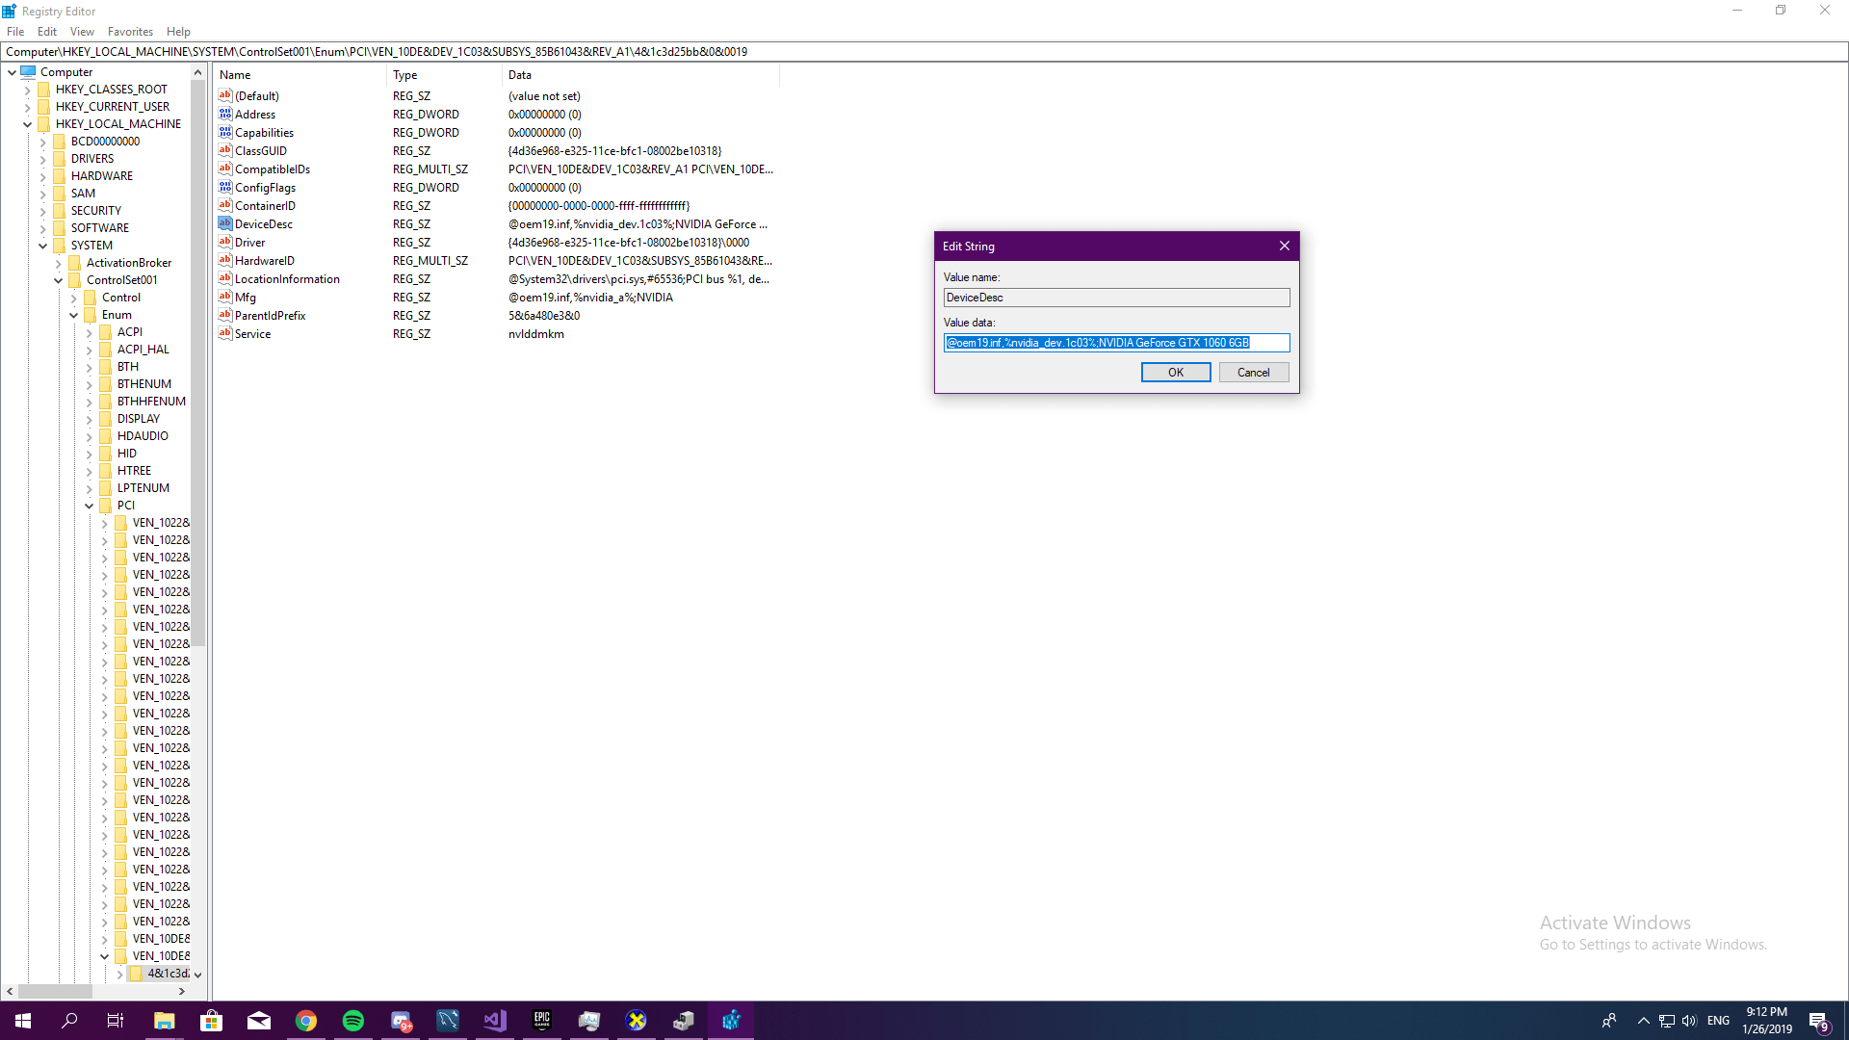Click the Chrome browser taskbar icon
Image resolution: width=1849 pixels, height=1040 pixels.
pos(306,1020)
